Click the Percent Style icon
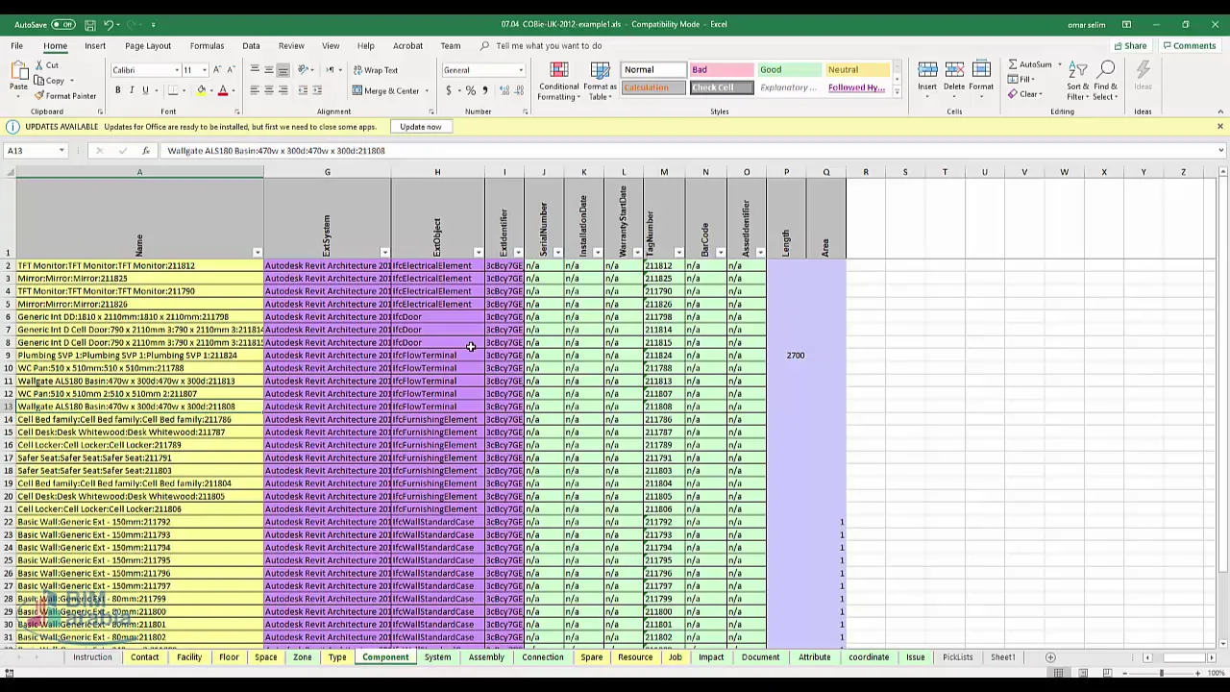The height and width of the screenshot is (692, 1230). pos(470,91)
